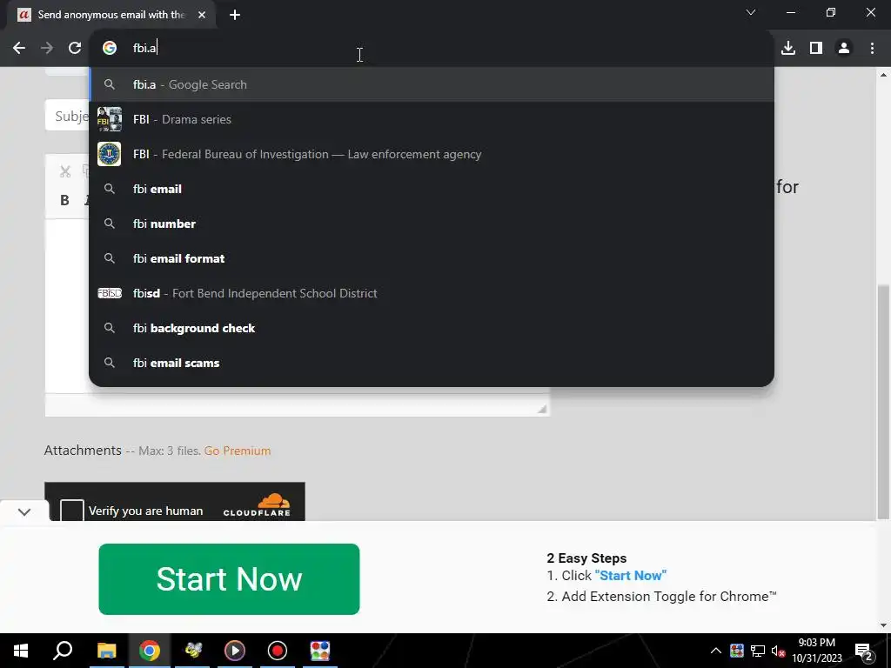Select 'fbi.a - Google Search' suggestion
Screen dimensions: 891x668
point(432,84)
